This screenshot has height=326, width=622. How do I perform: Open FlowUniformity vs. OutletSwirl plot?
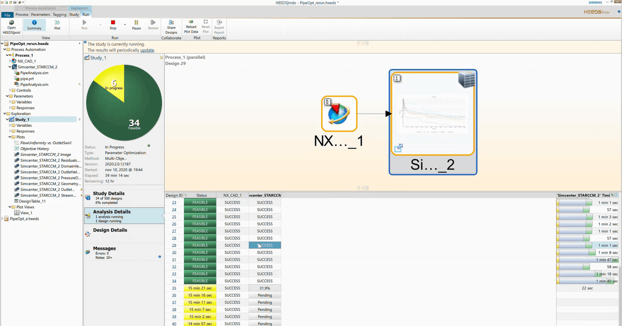(45, 143)
